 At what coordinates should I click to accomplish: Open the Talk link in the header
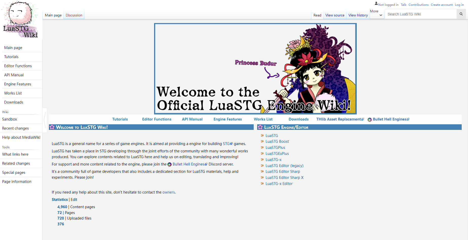tap(403, 5)
